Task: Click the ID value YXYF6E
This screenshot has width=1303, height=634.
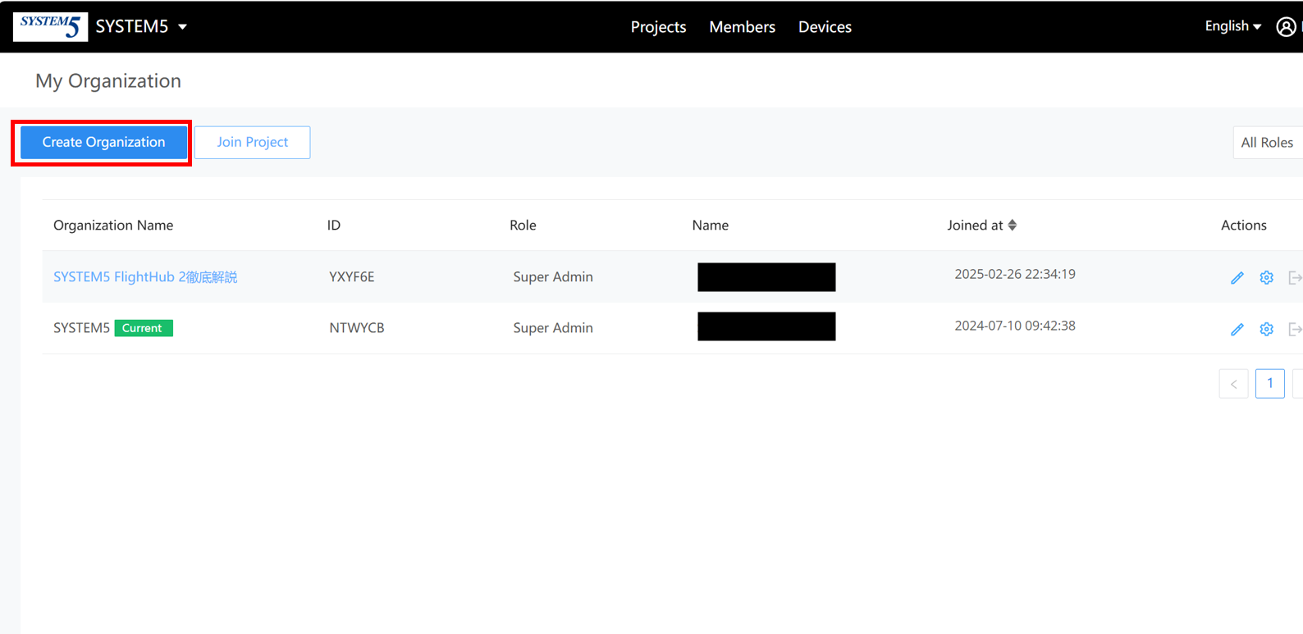Action: [352, 277]
